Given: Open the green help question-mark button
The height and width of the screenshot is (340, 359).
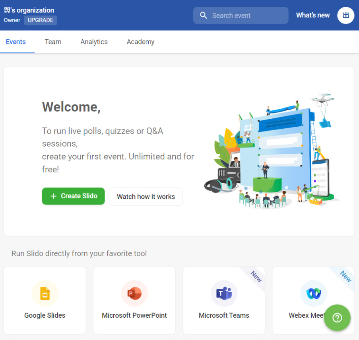Looking at the screenshot, I should point(337,318).
